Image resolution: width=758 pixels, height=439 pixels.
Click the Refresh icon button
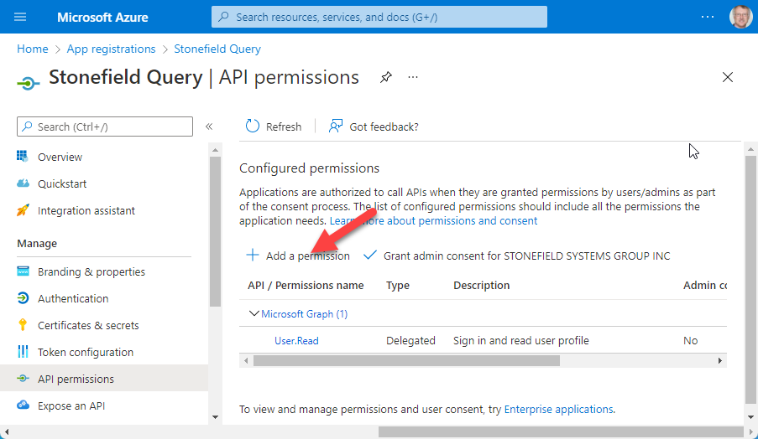[253, 127]
